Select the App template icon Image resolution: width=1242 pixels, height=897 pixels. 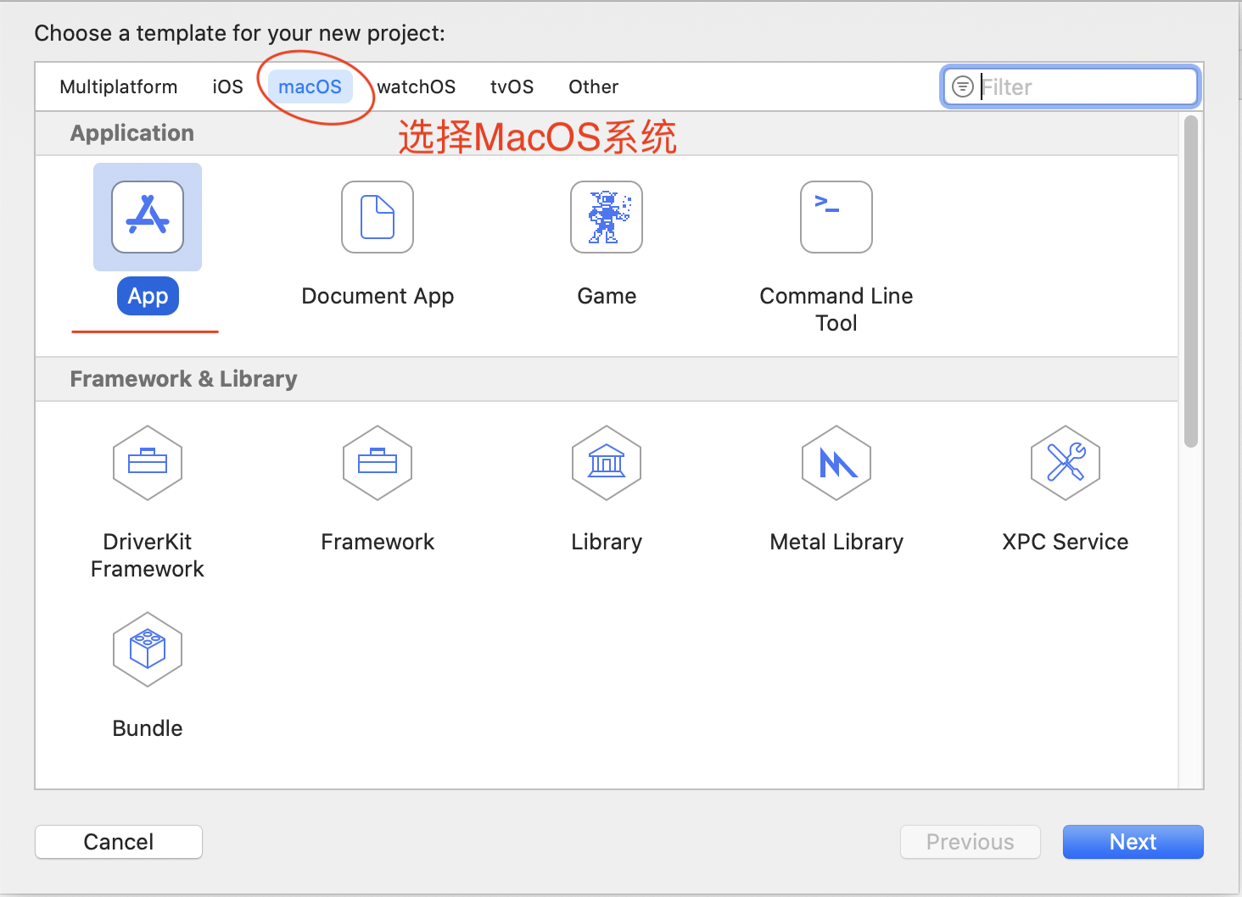148,217
